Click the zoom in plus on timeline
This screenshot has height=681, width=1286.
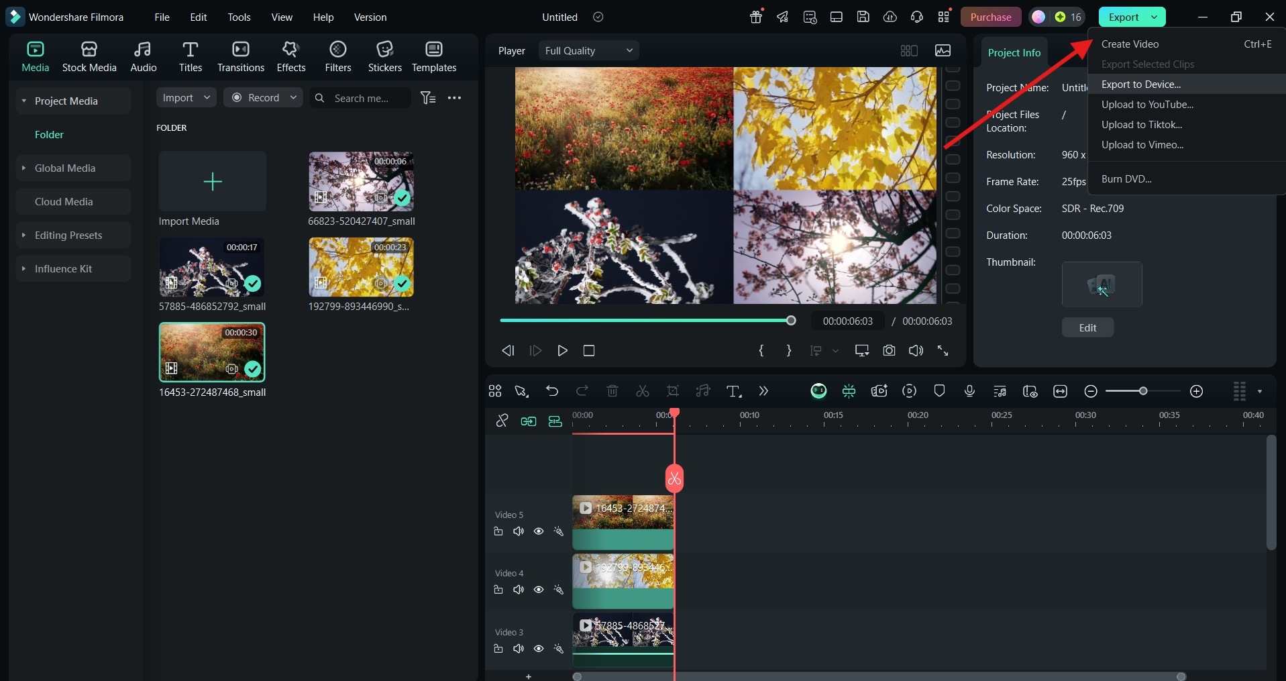tap(1196, 391)
